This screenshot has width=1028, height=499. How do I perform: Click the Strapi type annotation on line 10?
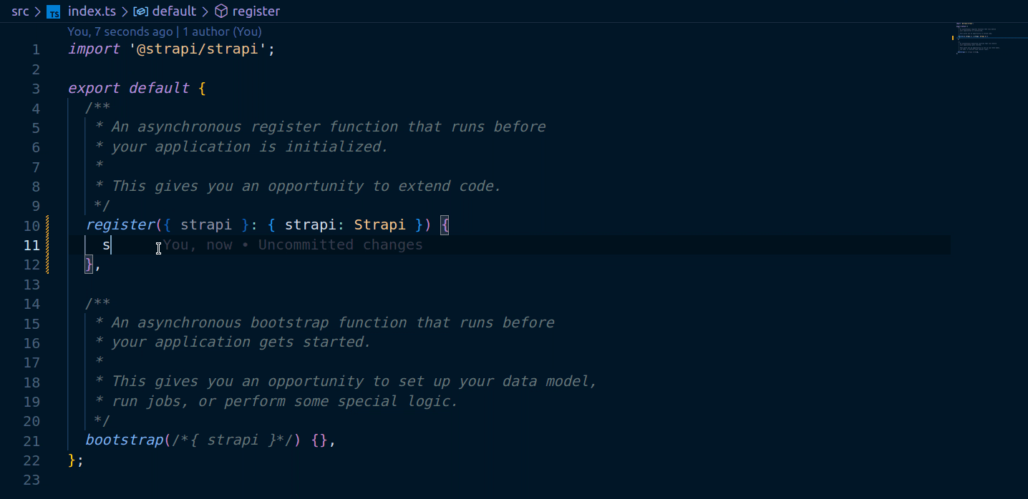click(x=379, y=224)
